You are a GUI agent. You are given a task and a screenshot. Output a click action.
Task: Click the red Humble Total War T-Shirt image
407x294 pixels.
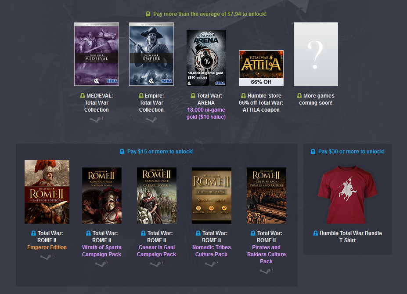pyautogui.click(x=348, y=195)
